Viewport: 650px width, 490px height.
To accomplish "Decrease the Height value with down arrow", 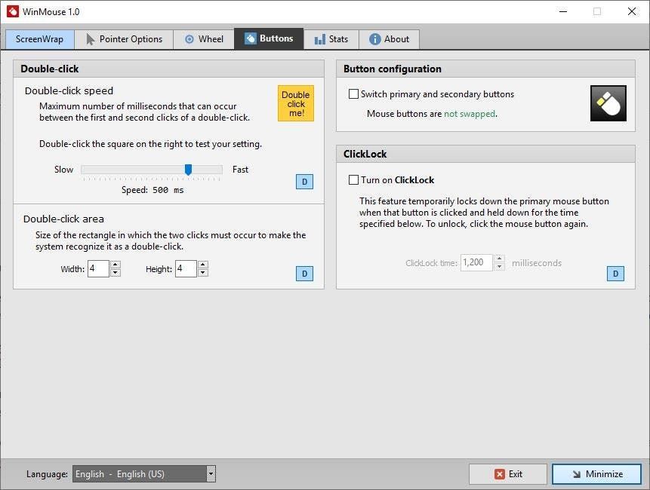I will click(203, 273).
